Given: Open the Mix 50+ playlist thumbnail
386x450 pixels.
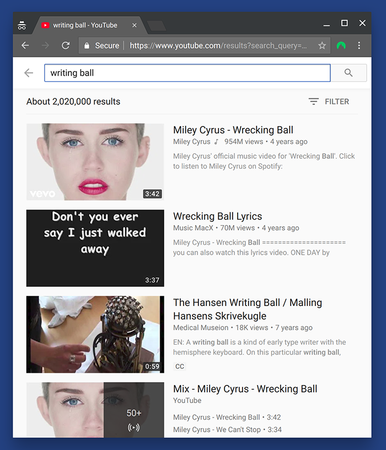Looking at the screenshot, I should 95,410.
